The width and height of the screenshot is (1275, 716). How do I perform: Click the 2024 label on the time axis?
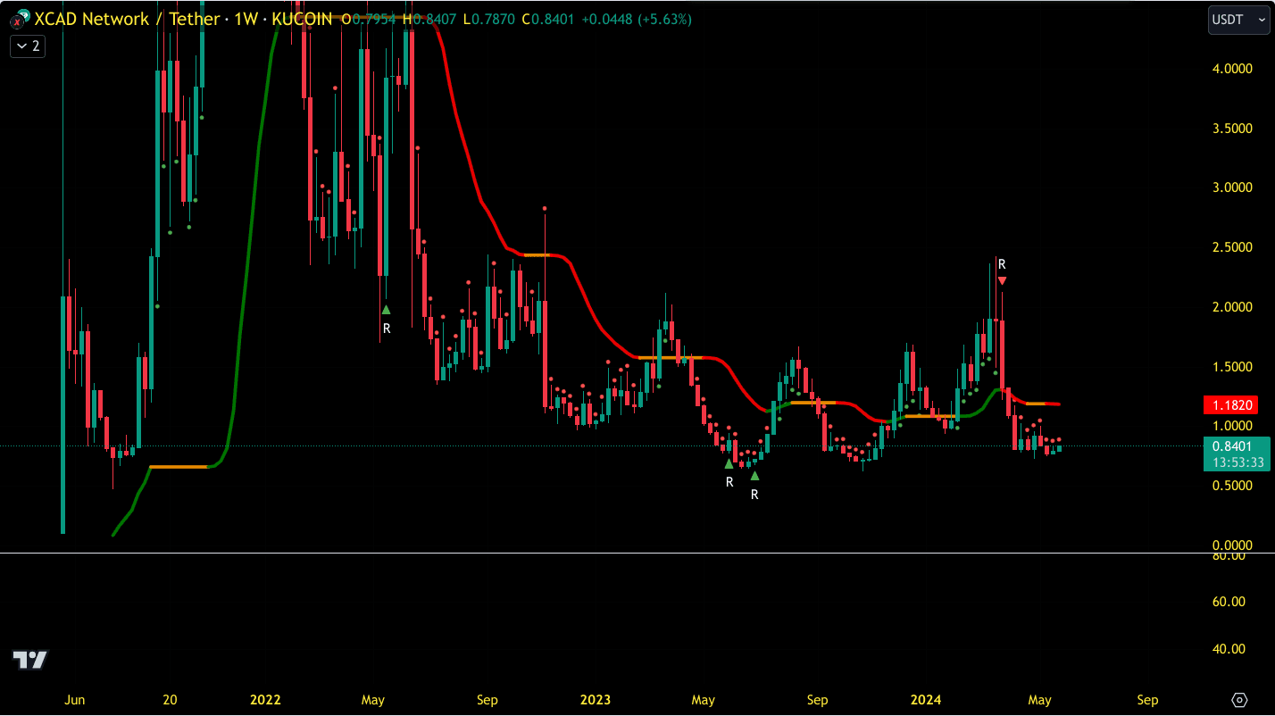pyautogui.click(x=925, y=700)
